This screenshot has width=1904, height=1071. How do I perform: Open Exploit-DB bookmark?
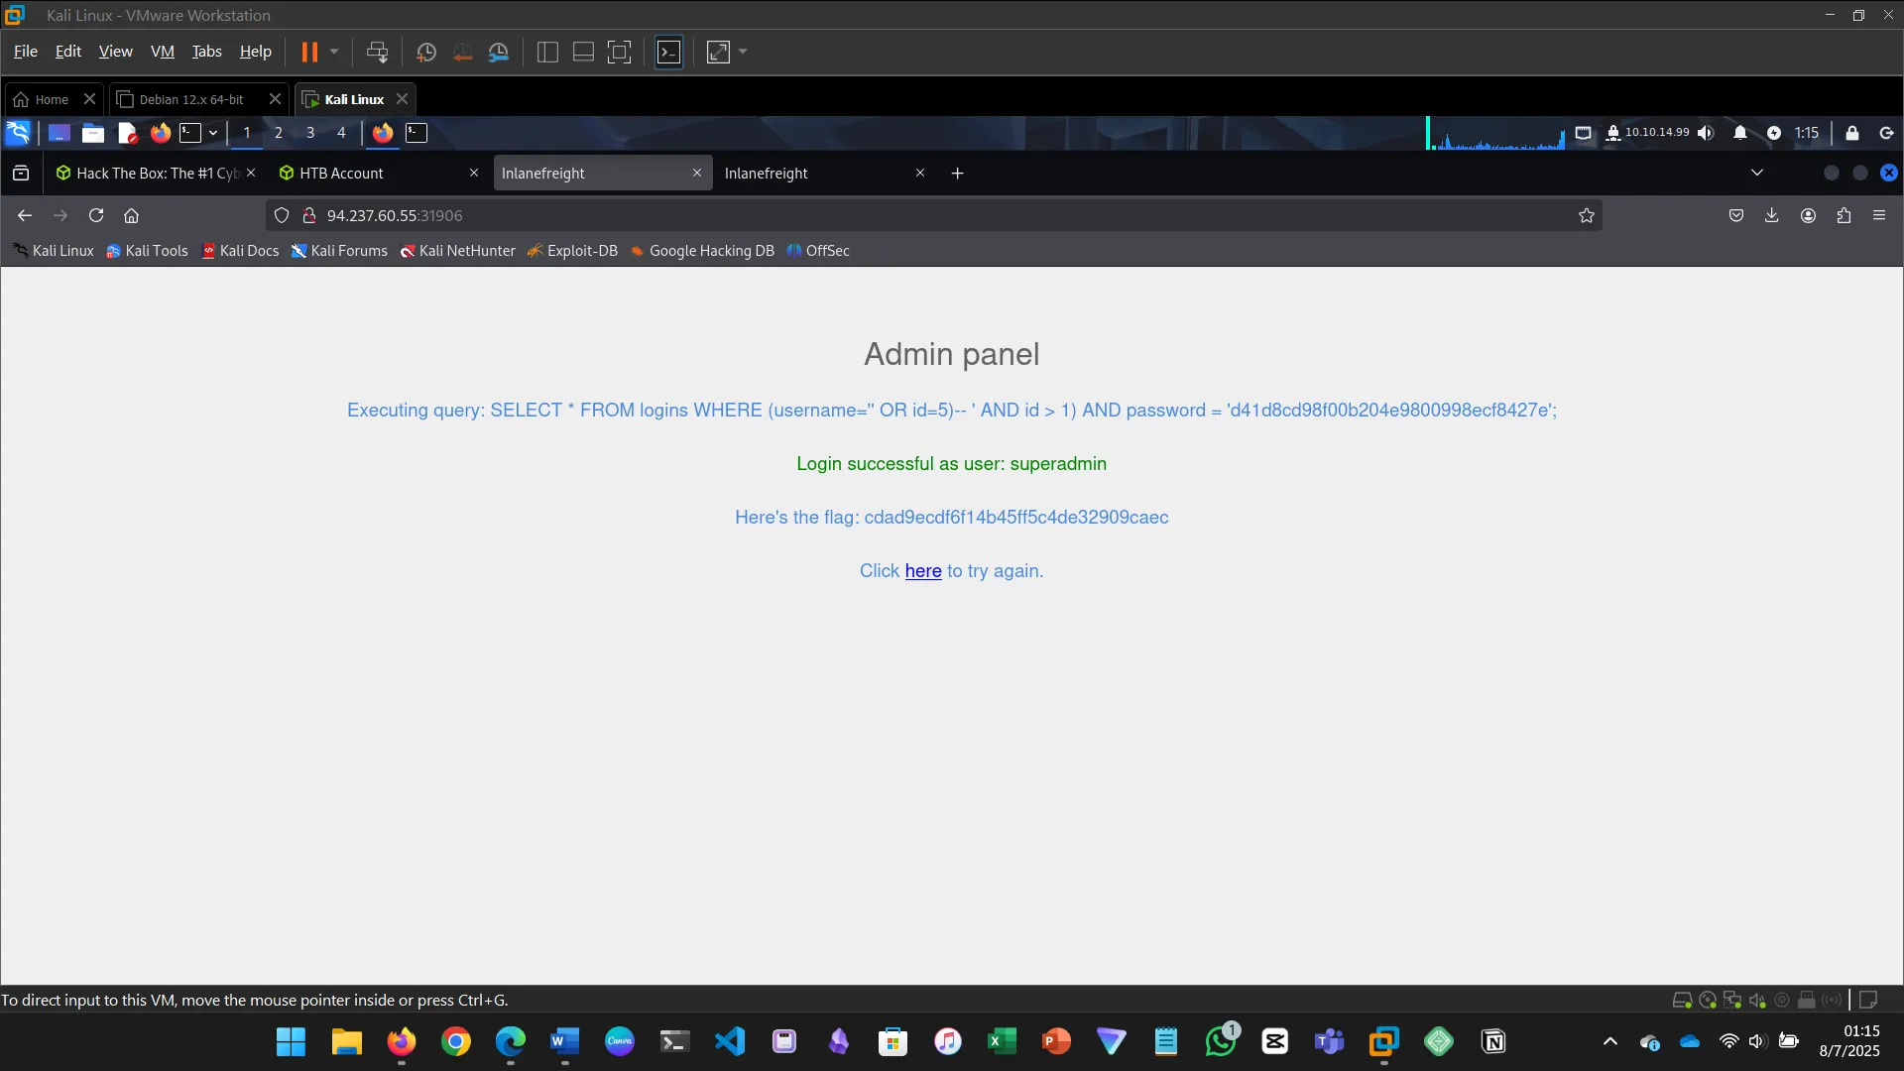(x=581, y=251)
